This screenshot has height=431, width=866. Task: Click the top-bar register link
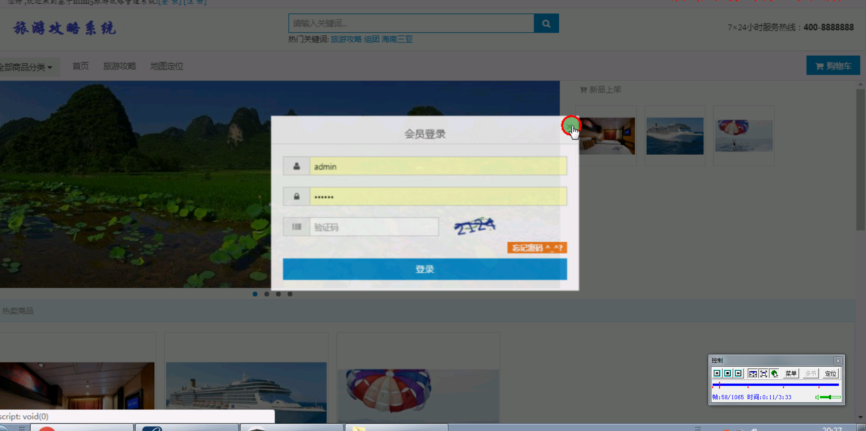pos(195,2)
